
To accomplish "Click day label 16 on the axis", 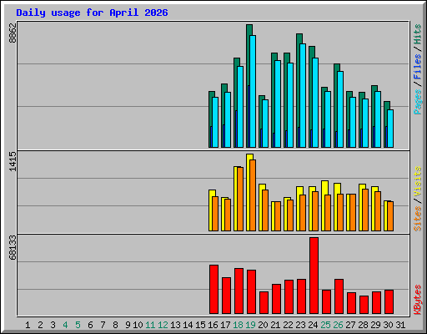I will [x=213, y=325].
